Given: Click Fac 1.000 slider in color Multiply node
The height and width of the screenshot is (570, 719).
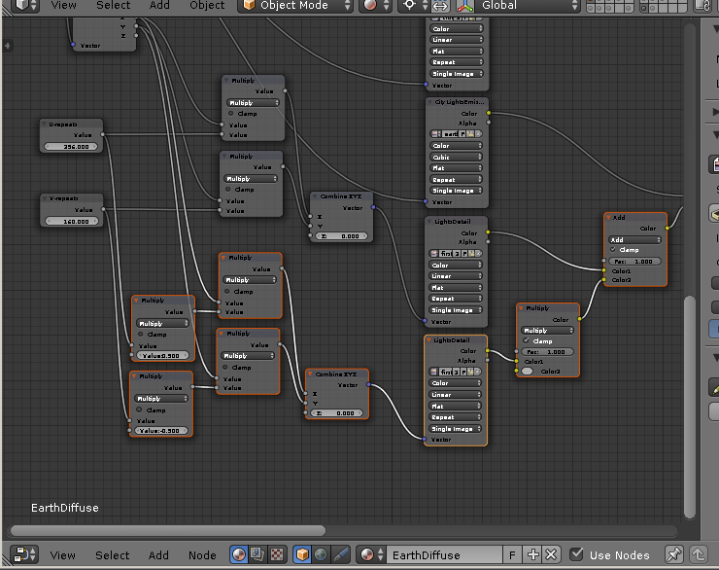Looking at the screenshot, I should tap(547, 352).
